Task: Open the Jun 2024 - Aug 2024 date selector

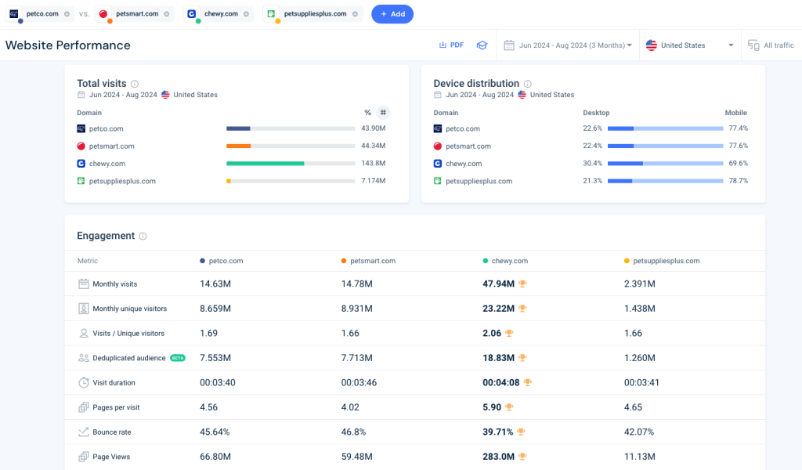Action: pyautogui.click(x=570, y=45)
